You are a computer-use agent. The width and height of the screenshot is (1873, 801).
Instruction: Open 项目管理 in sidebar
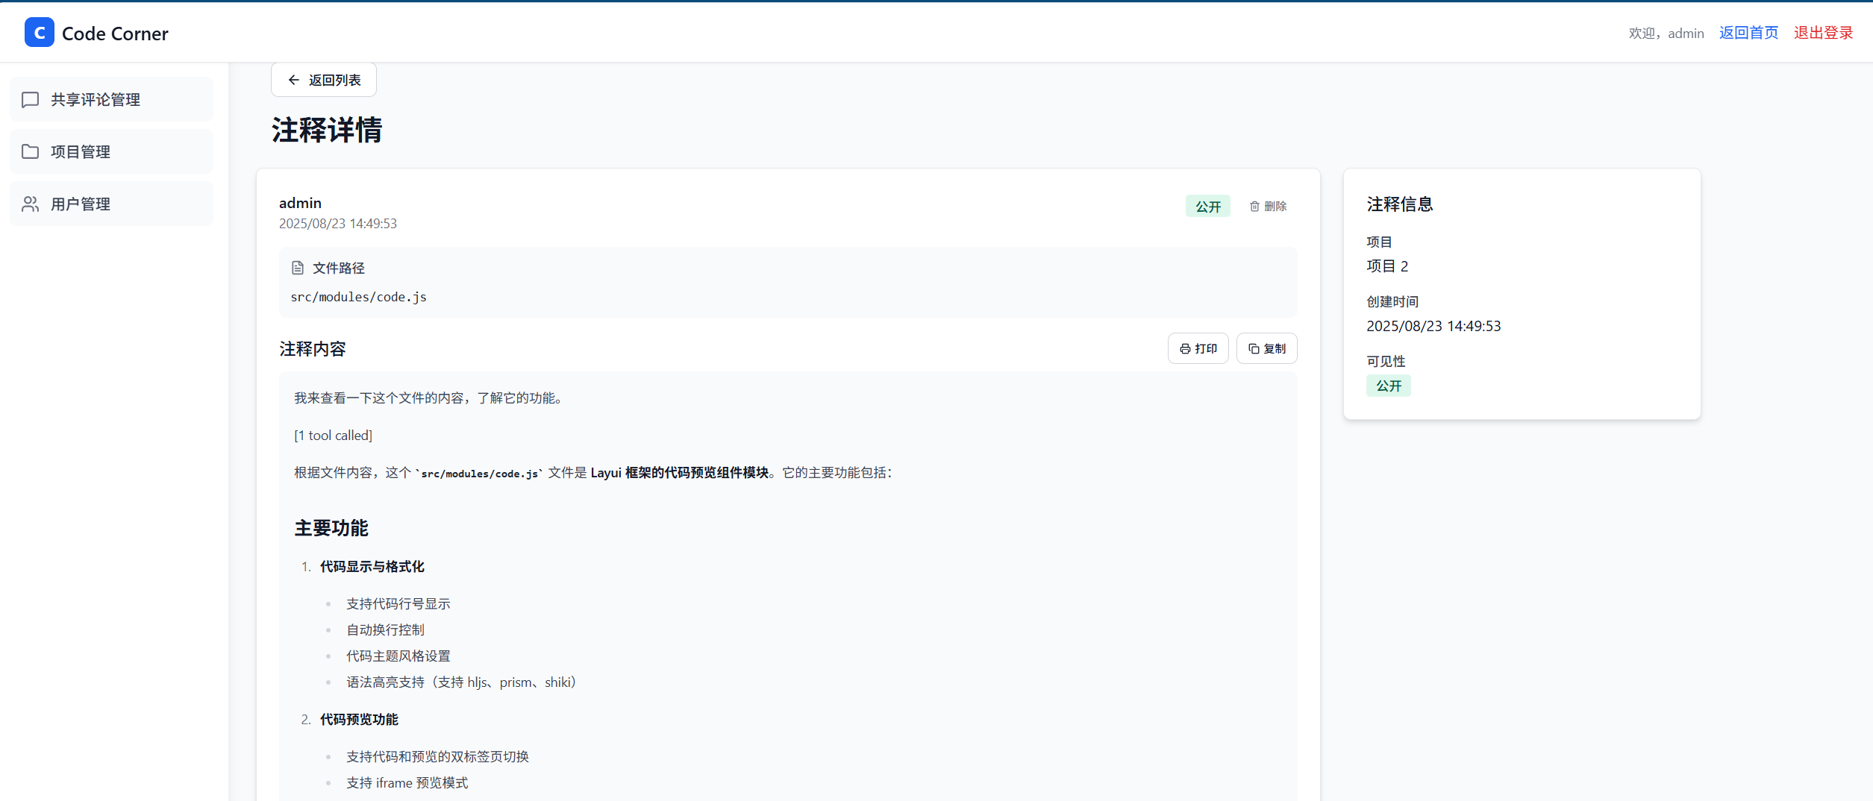click(x=111, y=152)
